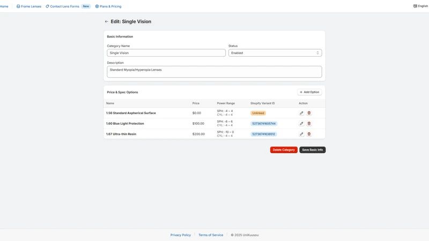Click the Unlinked variant badge
Screen dimensions: 429x241
pos(258,113)
